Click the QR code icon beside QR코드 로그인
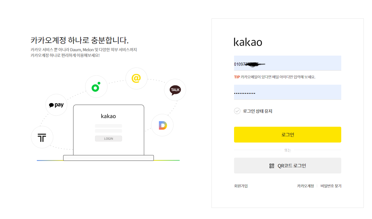The image size is (372, 219). pyautogui.click(x=271, y=165)
